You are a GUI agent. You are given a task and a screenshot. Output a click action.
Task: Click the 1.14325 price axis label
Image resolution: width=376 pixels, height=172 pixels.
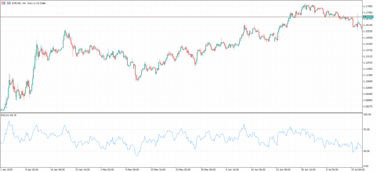368,44
